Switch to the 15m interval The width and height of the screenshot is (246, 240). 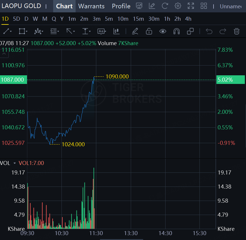(139, 19)
